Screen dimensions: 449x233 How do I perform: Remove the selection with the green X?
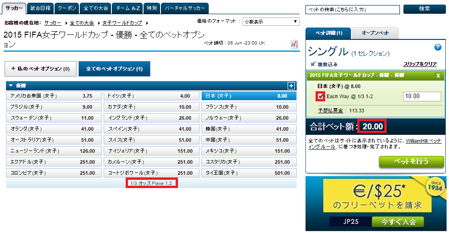click(x=438, y=76)
